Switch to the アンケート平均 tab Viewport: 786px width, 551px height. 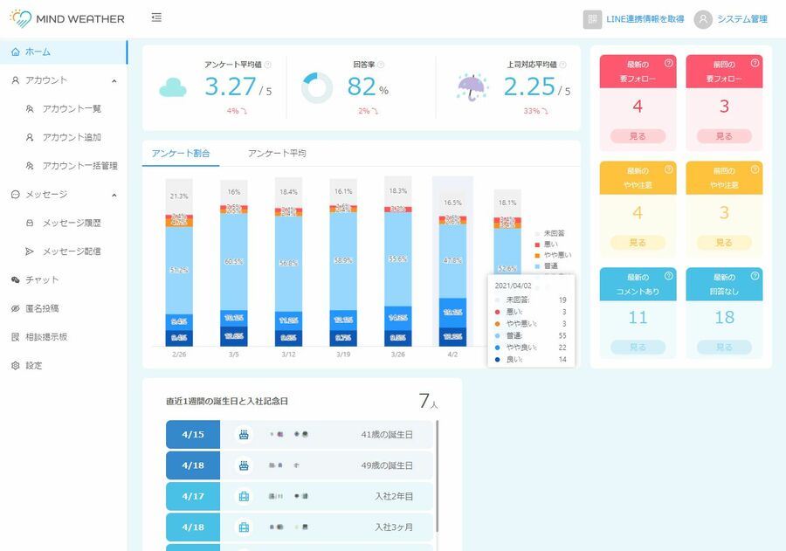click(x=277, y=154)
